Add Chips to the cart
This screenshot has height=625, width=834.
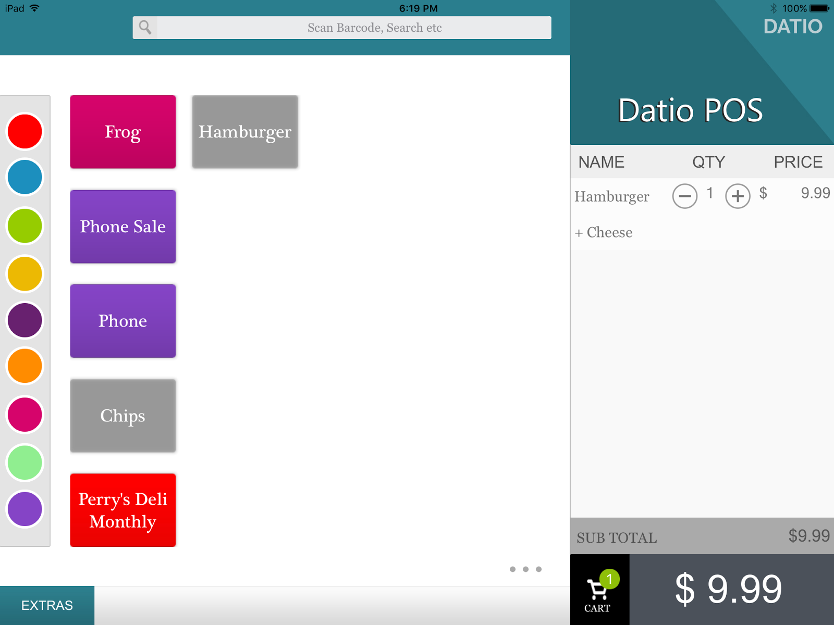pos(122,416)
